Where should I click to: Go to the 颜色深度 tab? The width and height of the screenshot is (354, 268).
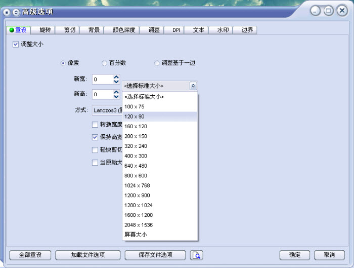(122, 30)
